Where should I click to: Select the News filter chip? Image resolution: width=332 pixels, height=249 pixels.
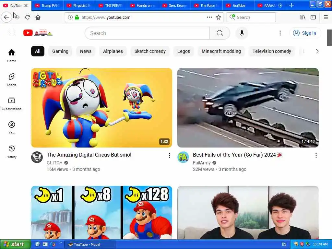(x=86, y=51)
